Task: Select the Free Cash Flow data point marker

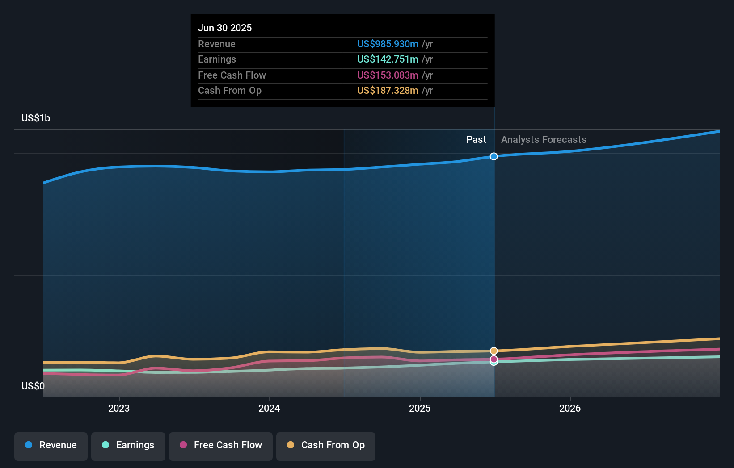Action: pyautogui.click(x=494, y=359)
